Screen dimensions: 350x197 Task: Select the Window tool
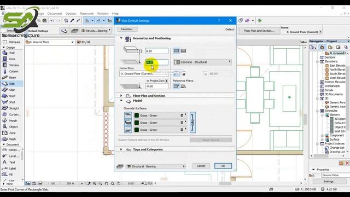(x=11, y=65)
